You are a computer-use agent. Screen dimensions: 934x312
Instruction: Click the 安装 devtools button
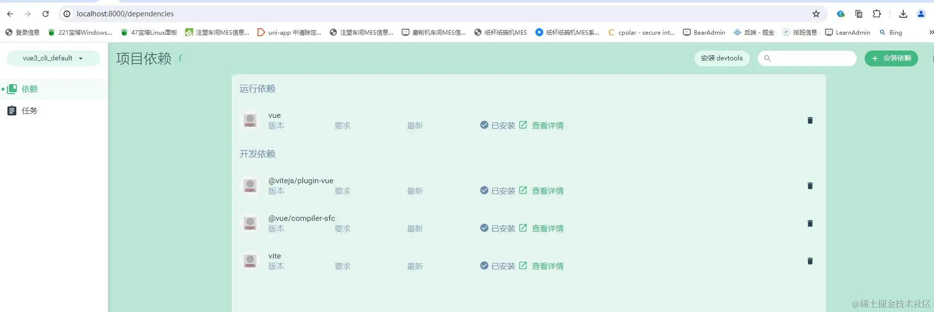(722, 58)
